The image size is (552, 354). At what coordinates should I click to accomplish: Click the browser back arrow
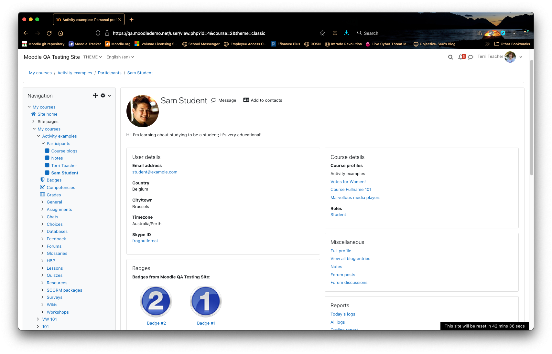(x=26, y=33)
